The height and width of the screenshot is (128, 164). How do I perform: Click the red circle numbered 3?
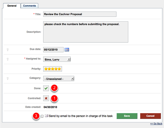(36, 116)
